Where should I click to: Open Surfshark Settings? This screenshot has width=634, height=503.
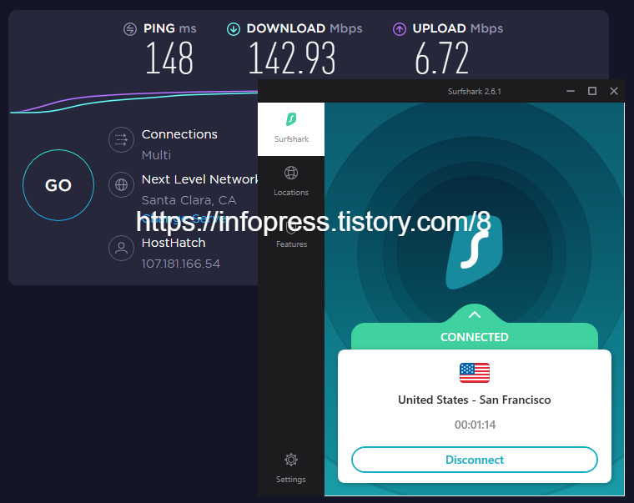coord(291,468)
